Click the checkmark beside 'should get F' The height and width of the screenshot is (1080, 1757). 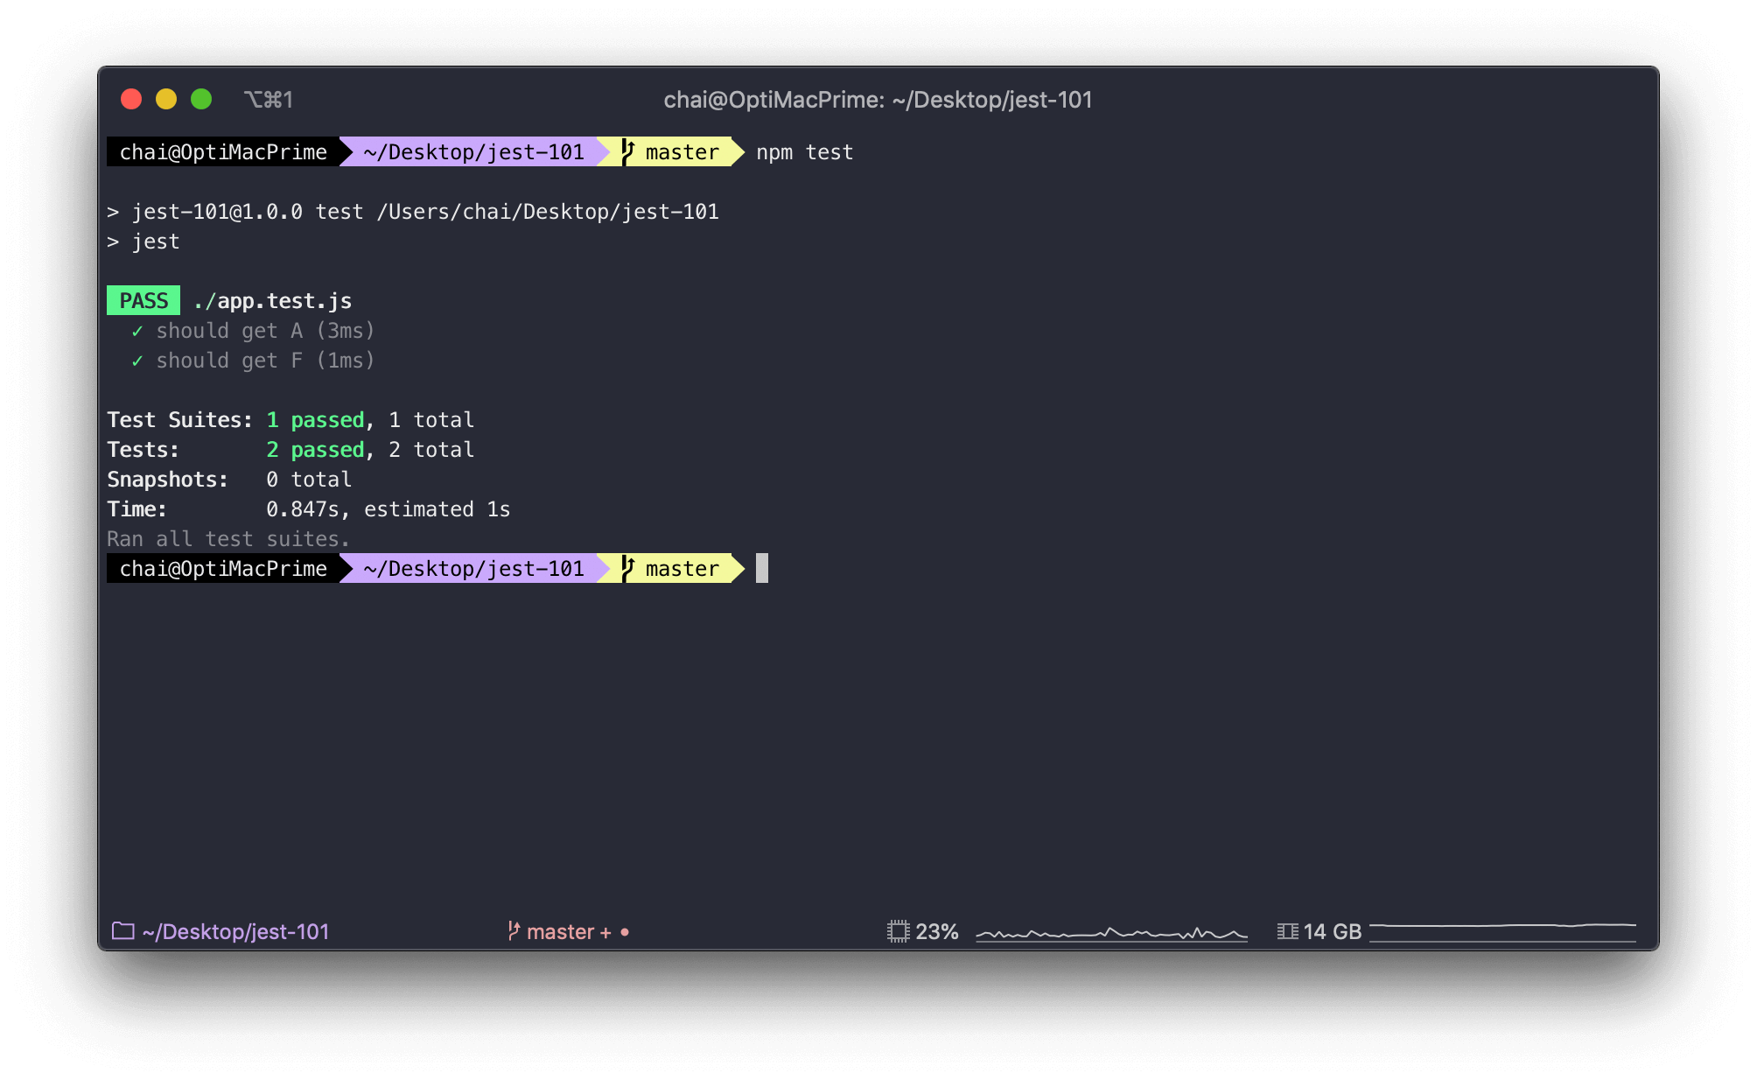point(137,361)
